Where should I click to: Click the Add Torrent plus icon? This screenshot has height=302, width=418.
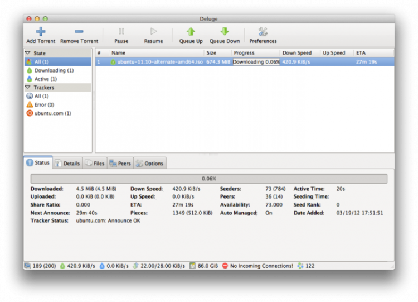pos(41,31)
